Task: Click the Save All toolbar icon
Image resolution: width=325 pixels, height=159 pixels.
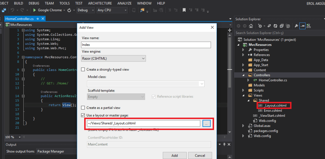Action: tap(4, 10)
